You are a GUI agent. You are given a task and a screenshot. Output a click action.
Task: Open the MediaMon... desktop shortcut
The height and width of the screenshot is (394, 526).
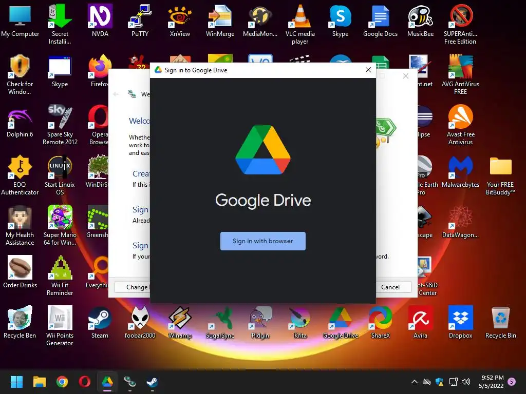click(260, 21)
